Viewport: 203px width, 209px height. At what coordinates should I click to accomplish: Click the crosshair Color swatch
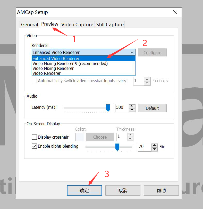pyautogui.click(x=80, y=137)
